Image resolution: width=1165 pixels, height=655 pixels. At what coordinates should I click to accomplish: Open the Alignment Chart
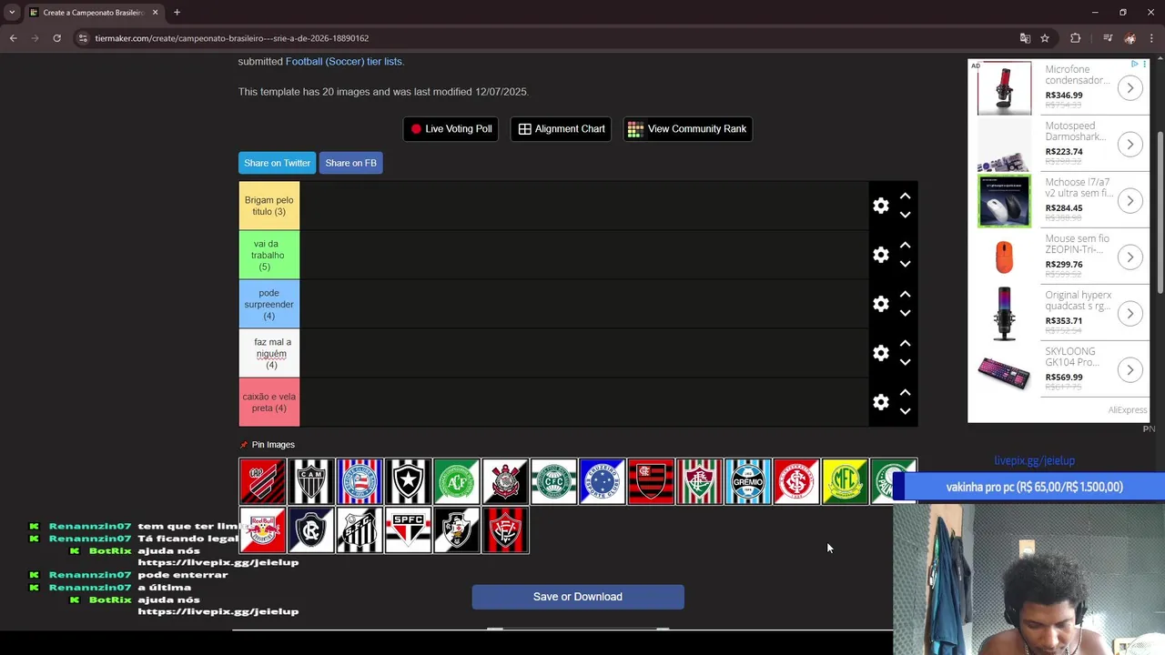click(562, 129)
